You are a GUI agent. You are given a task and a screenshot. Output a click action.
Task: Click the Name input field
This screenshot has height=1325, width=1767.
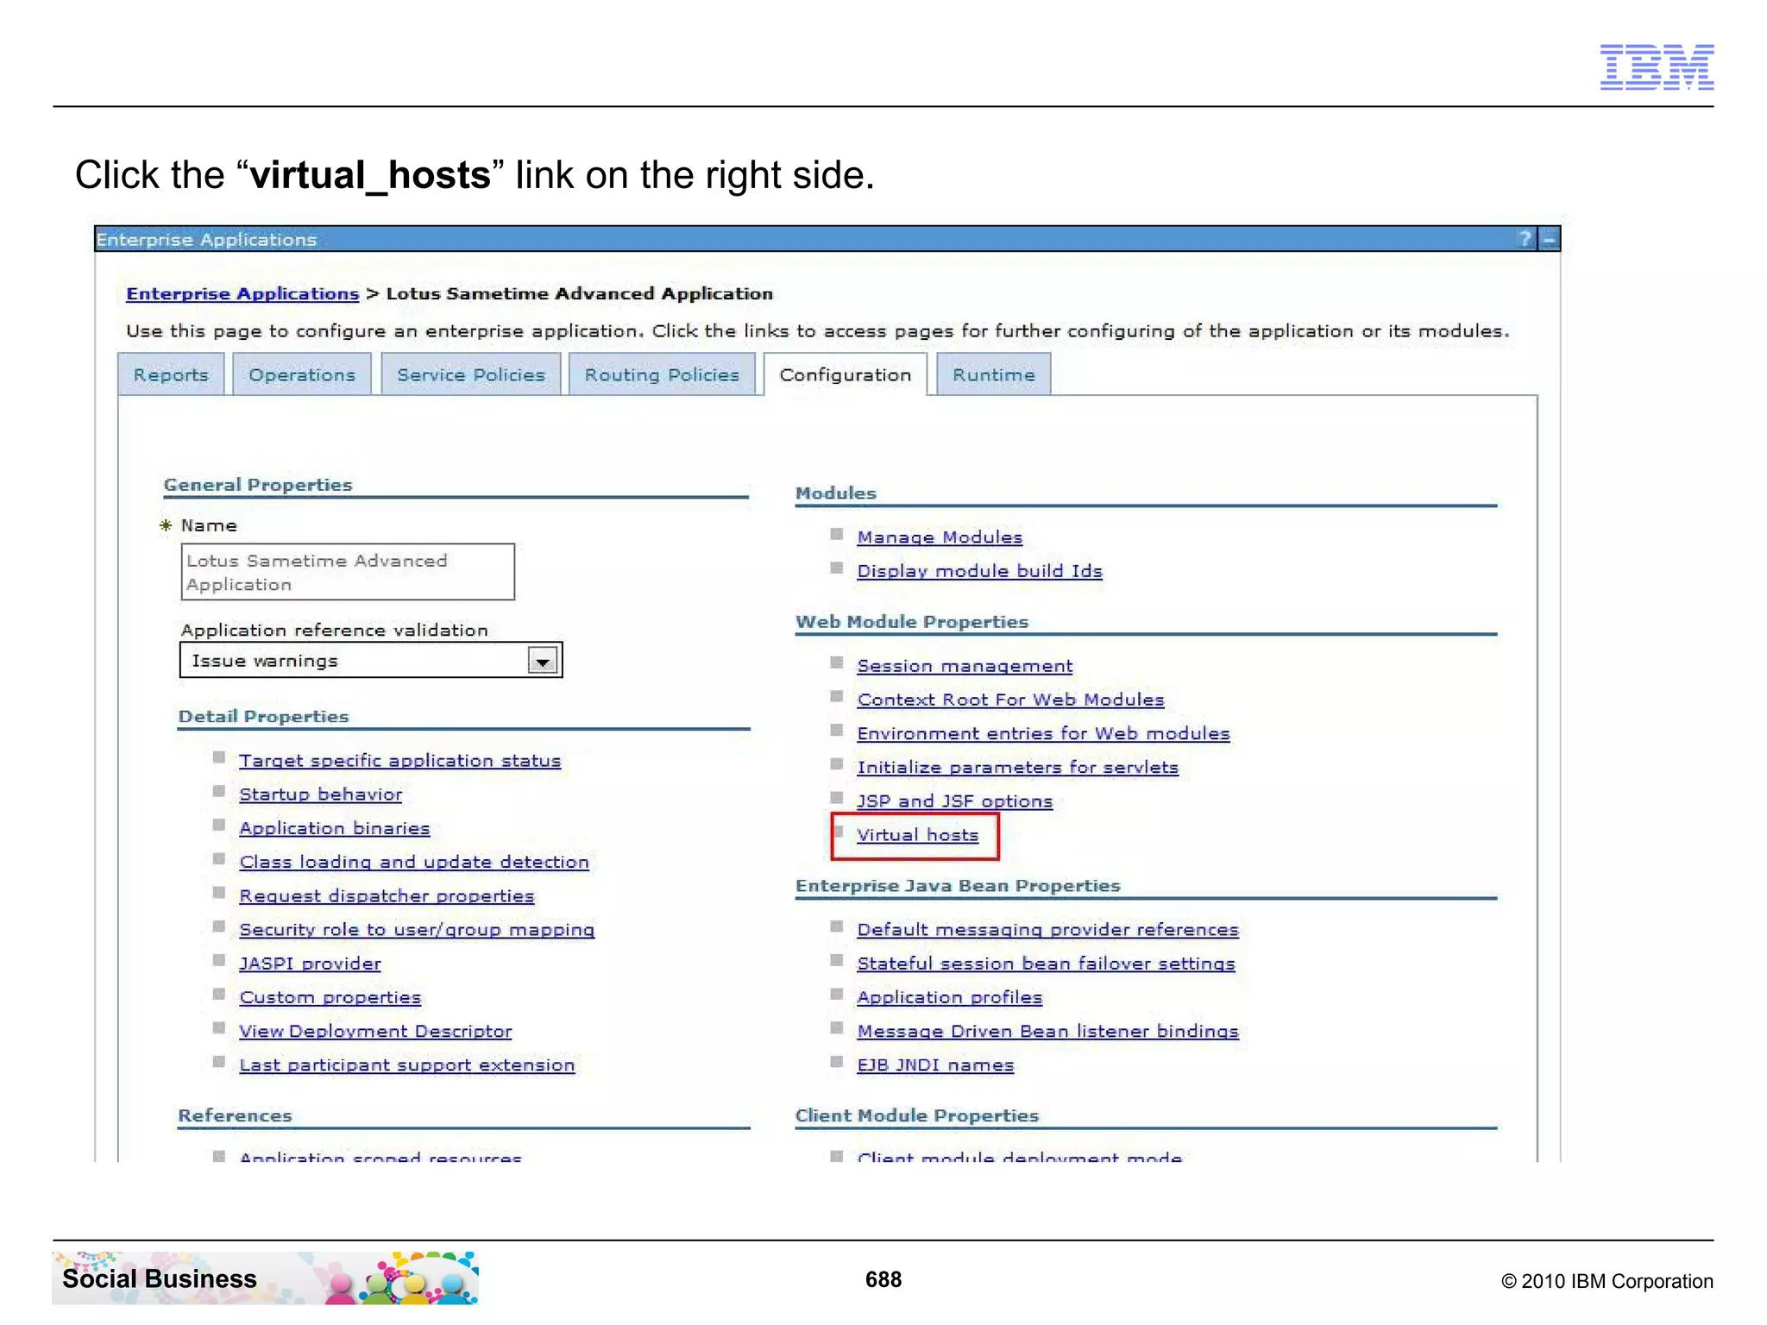point(348,572)
